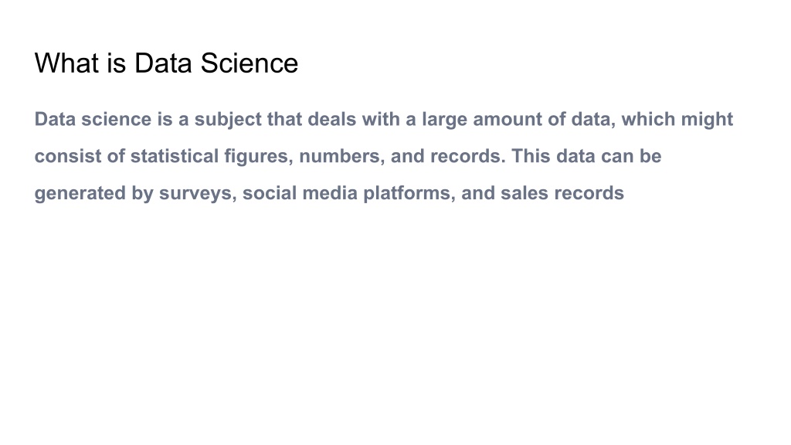Click 'sales records' at the end of the paragraph
The width and height of the screenshot is (791, 445).
[562, 192]
